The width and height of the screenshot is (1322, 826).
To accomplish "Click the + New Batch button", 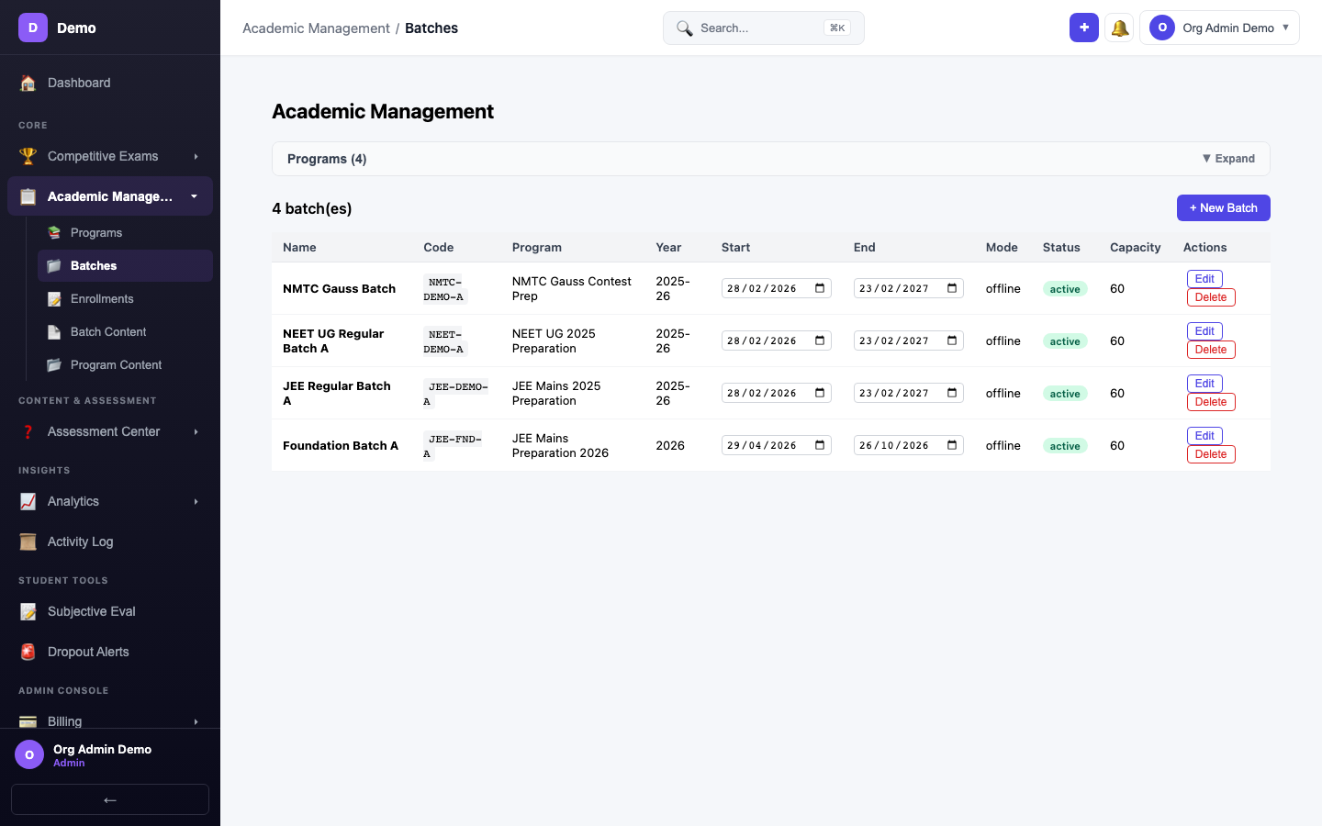I will pos(1224,208).
